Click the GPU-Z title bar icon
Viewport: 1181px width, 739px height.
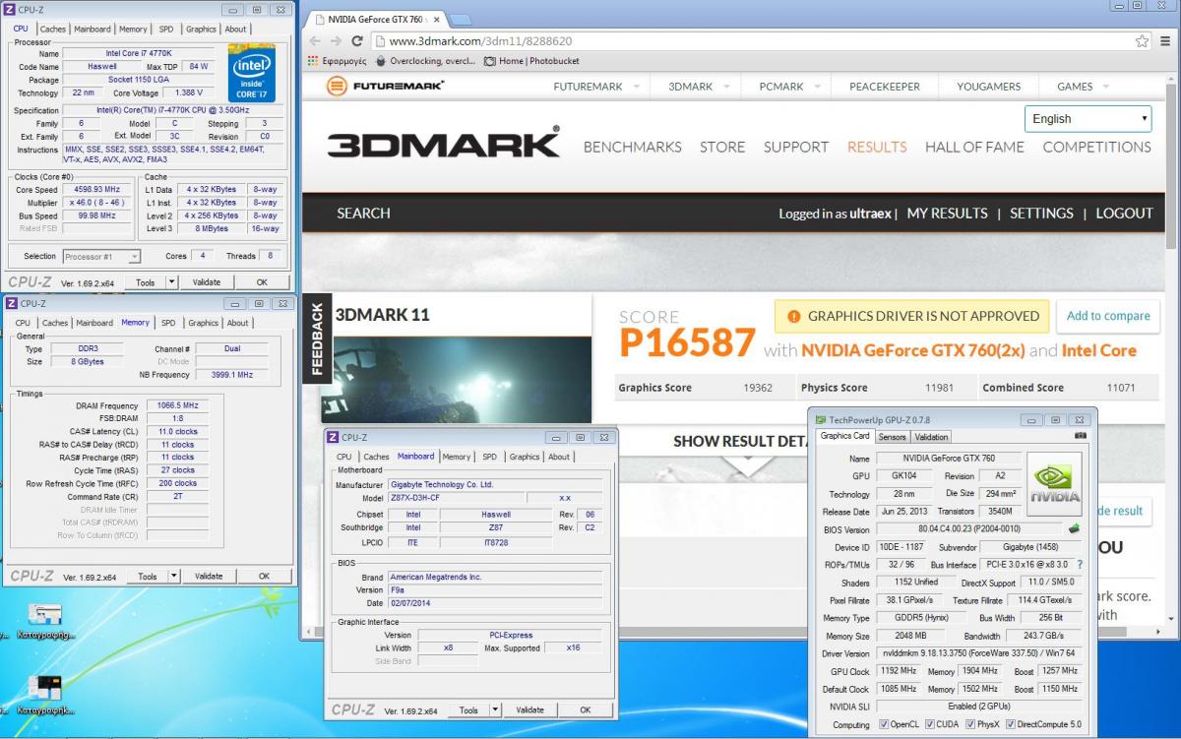point(821,419)
